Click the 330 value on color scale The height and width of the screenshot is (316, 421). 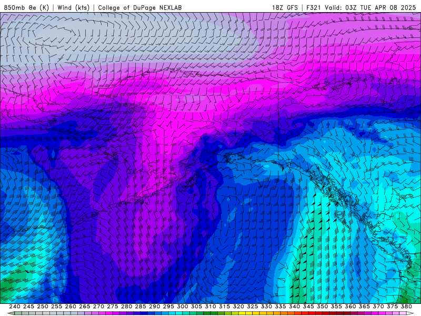coord(266,307)
